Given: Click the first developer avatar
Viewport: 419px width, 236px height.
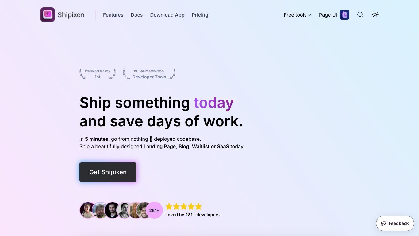Looking at the screenshot, I should pyautogui.click(x=88, y=210).
